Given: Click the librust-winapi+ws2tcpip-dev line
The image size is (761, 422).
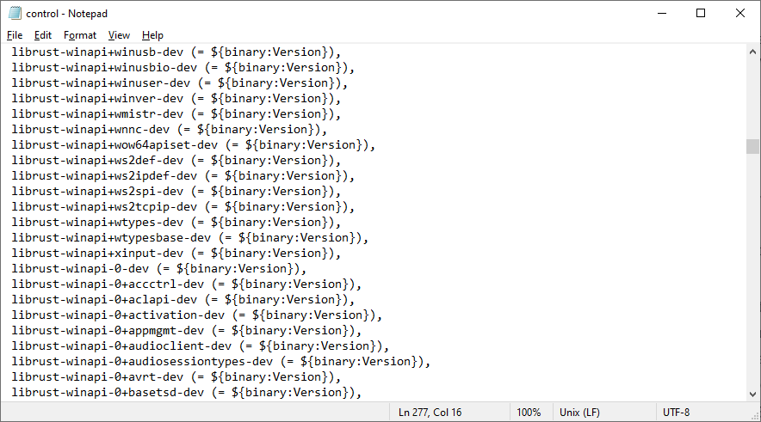Looking at the screenshot, I should [x=183, y=207].
